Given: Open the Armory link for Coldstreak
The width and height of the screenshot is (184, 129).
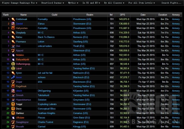Looking at the screenshot, I should point(176,19).
